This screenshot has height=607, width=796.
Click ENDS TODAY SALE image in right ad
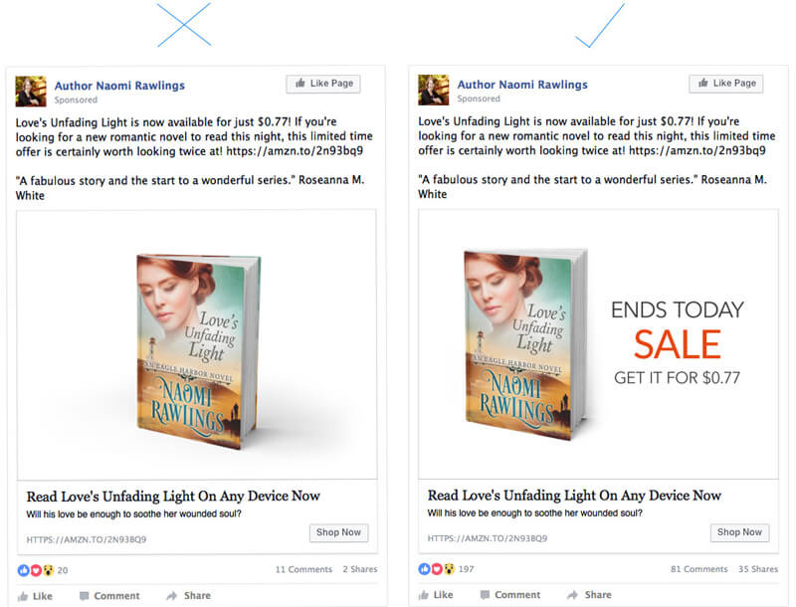coord(598,343)
